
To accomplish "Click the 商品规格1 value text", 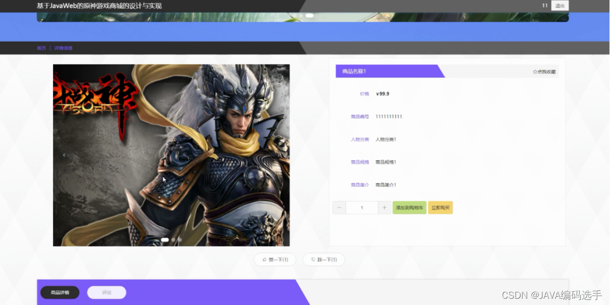I will pyautogui.click(x=386, y=162).
